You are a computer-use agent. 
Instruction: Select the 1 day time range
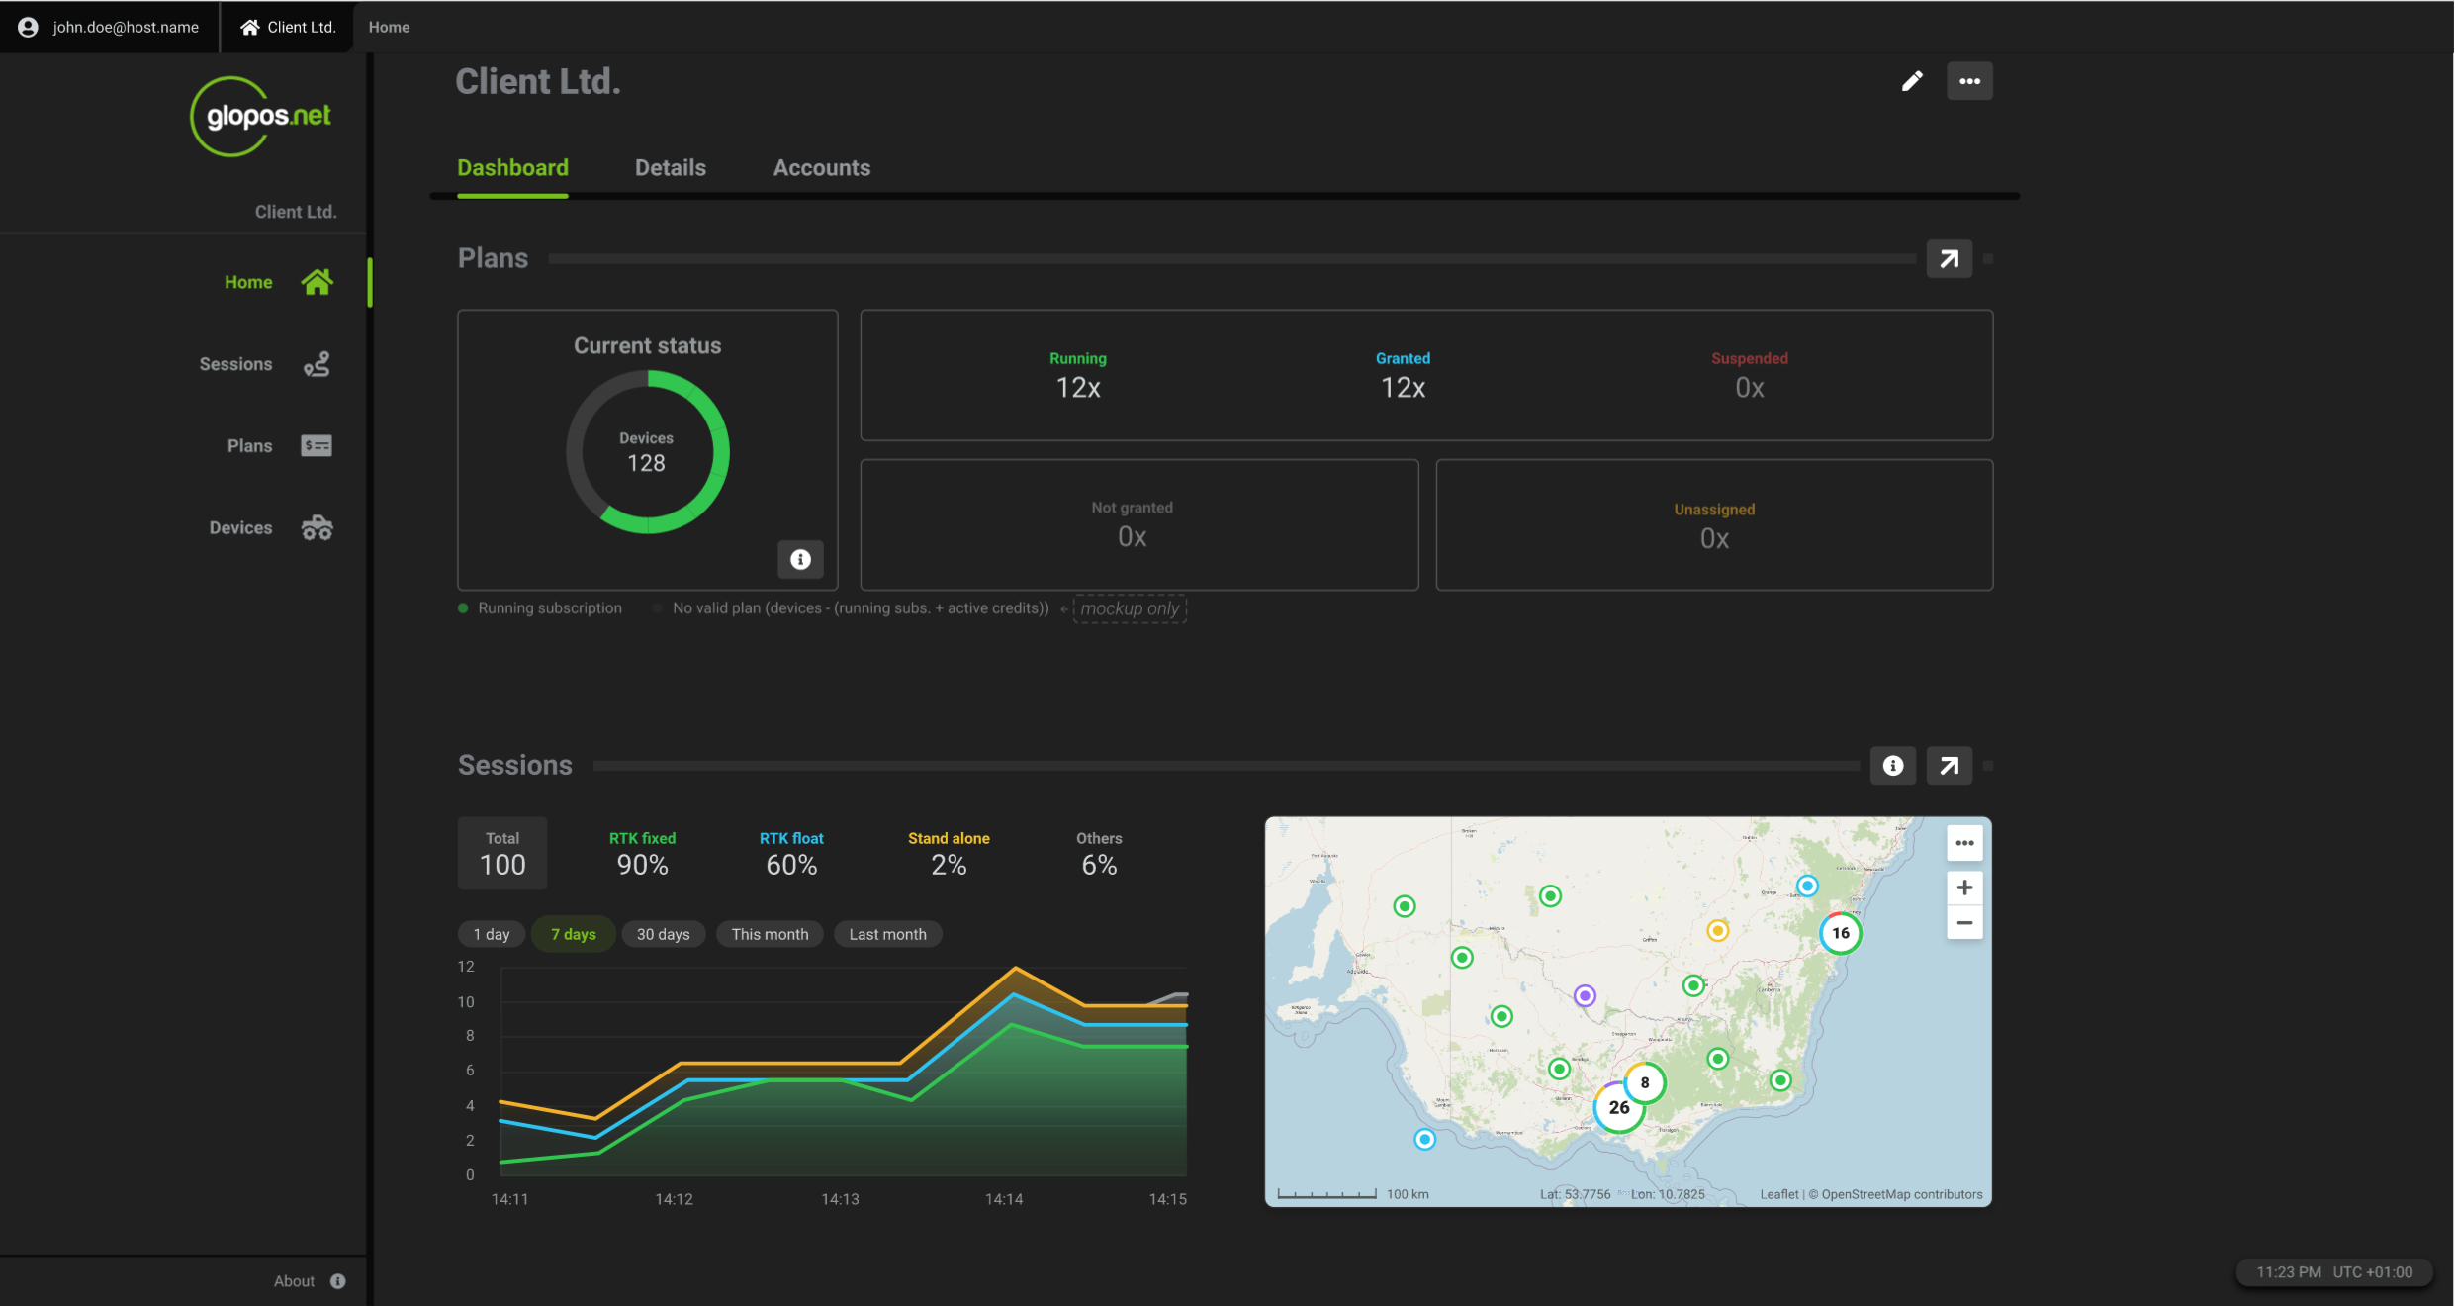tap(492, 934)
